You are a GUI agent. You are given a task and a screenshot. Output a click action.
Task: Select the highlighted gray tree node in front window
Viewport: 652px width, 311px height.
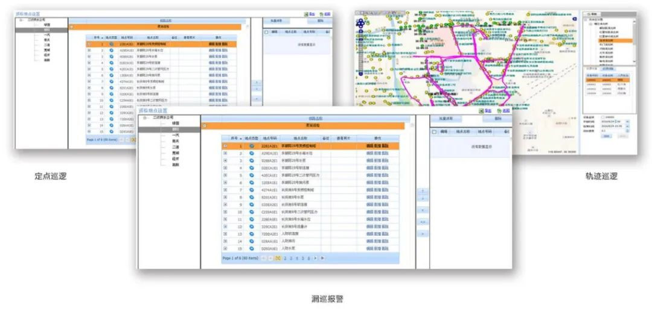(x=175, y=130)
